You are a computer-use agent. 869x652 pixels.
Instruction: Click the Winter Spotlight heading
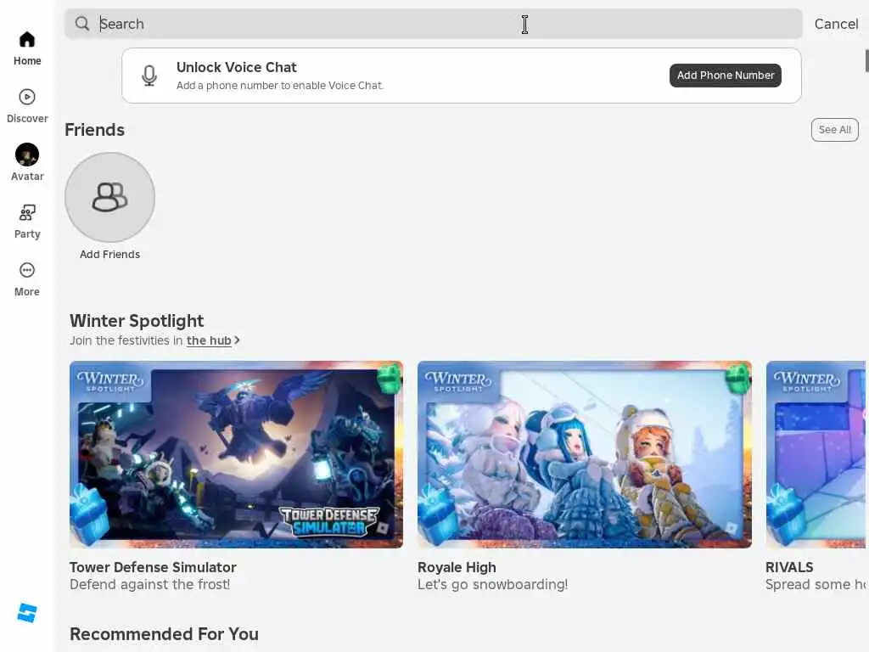[x=137, y=321]
